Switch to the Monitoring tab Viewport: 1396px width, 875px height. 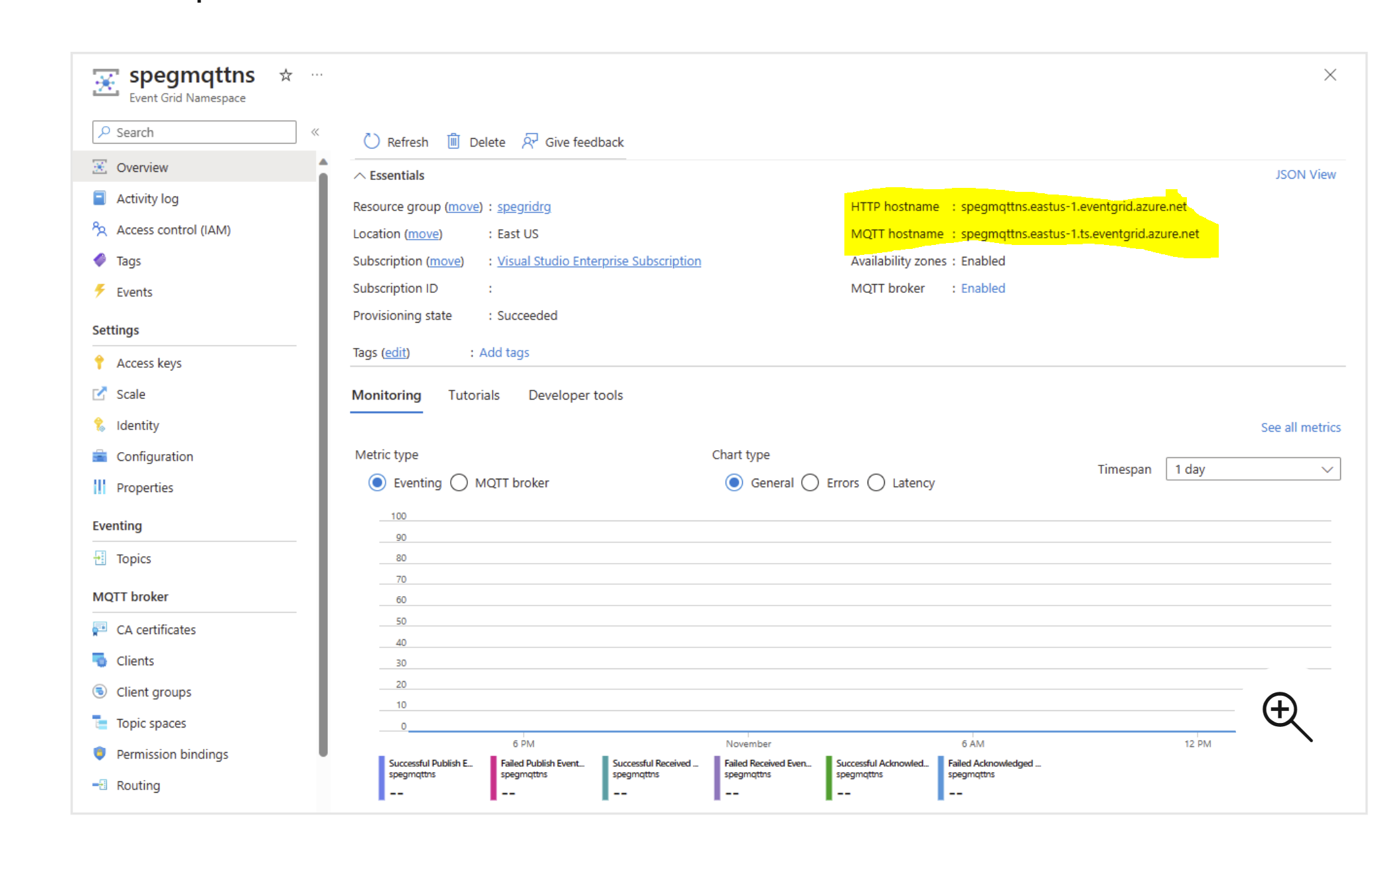[386, 395]
